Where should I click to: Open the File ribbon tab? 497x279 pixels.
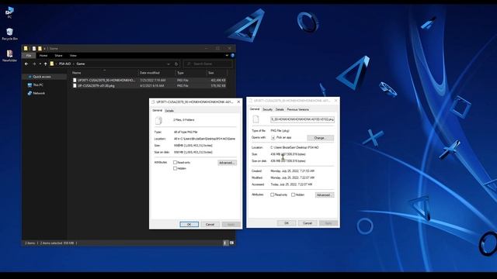click(29, 55)
